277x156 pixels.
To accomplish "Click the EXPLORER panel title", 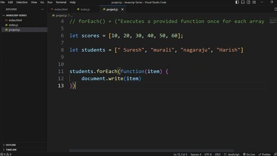I will [11, 10].
